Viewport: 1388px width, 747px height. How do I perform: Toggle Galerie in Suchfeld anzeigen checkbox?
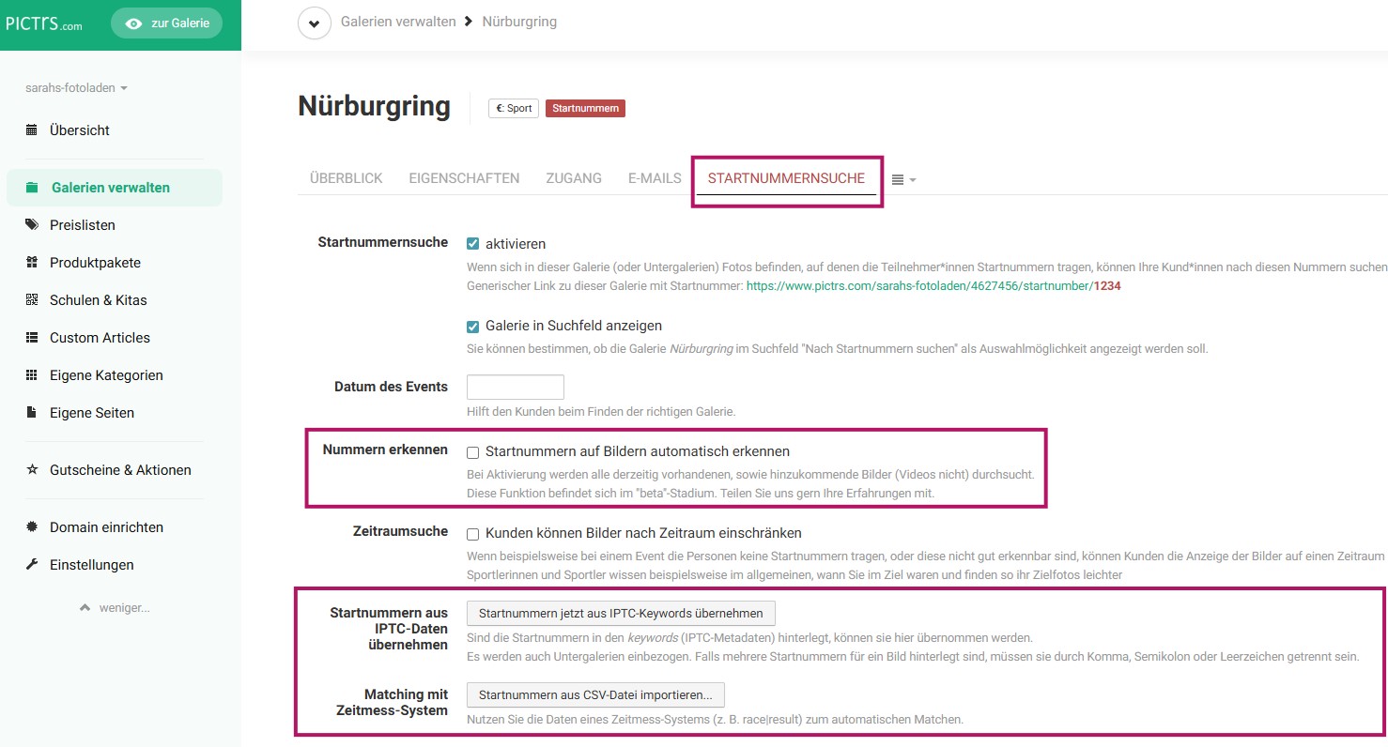click(473, 327)
